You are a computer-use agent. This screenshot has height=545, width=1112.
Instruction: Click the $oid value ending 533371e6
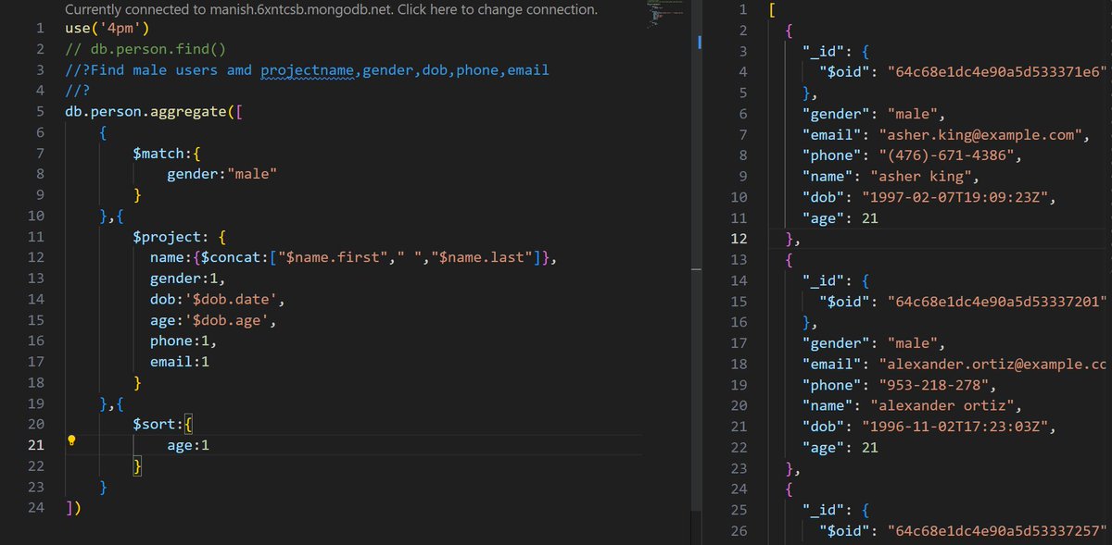coord(998,72)
